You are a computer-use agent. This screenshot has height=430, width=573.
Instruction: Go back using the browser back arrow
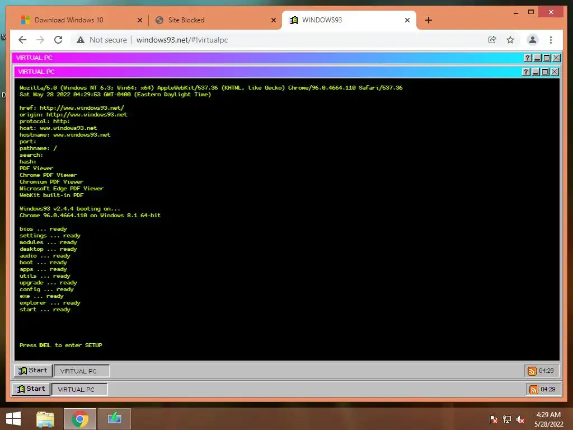pyautogui.click(x=22, y=40)
